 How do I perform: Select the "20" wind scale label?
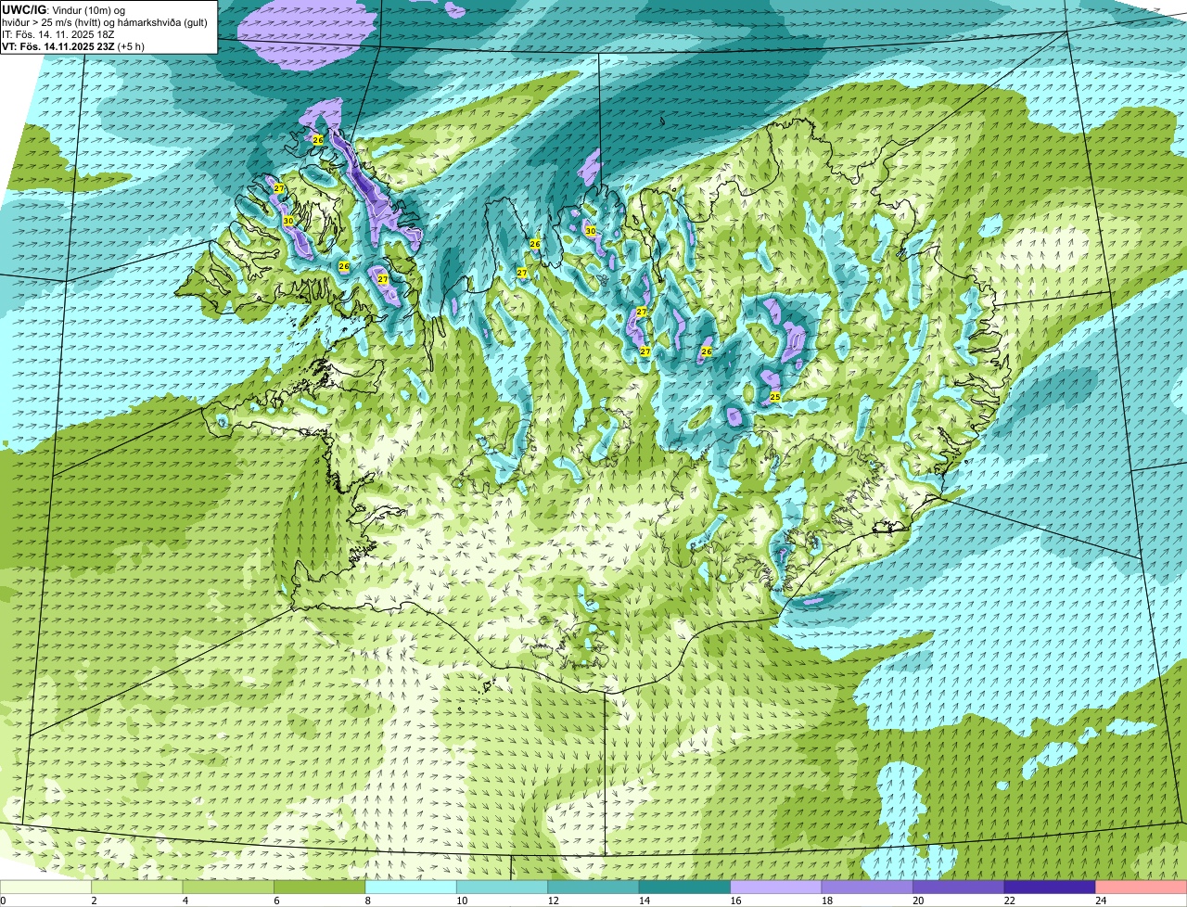click(918, 901)
